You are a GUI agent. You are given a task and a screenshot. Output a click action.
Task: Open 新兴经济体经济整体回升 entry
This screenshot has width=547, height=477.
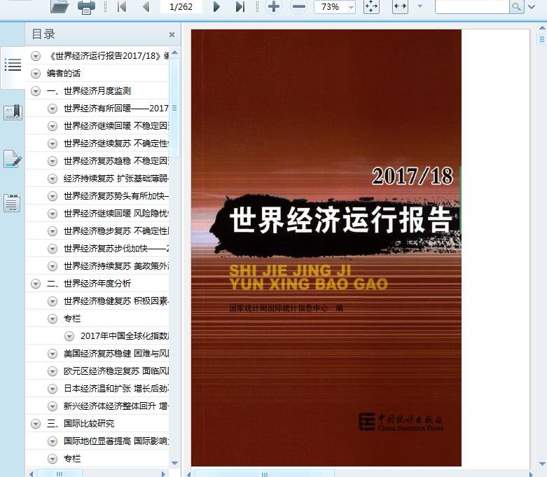pyautogui.click(x=116, y=406)
